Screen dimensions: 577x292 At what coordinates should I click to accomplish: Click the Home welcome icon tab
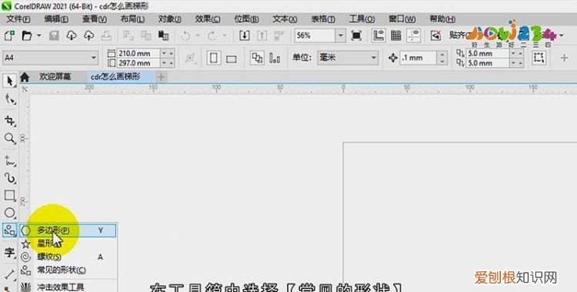pyautogui.click(x=25, y=77)
